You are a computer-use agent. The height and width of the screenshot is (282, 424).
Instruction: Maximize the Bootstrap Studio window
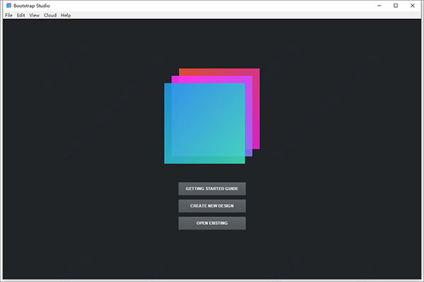pyautogui.click(x=396, y=6)
